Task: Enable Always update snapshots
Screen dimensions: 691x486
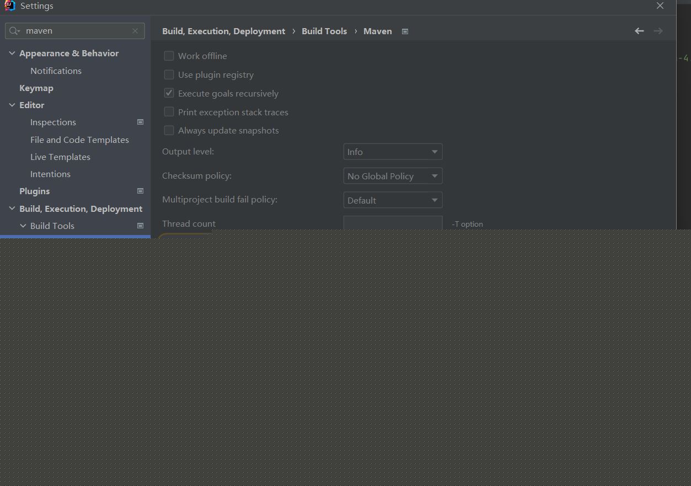Action: (169, 130)
